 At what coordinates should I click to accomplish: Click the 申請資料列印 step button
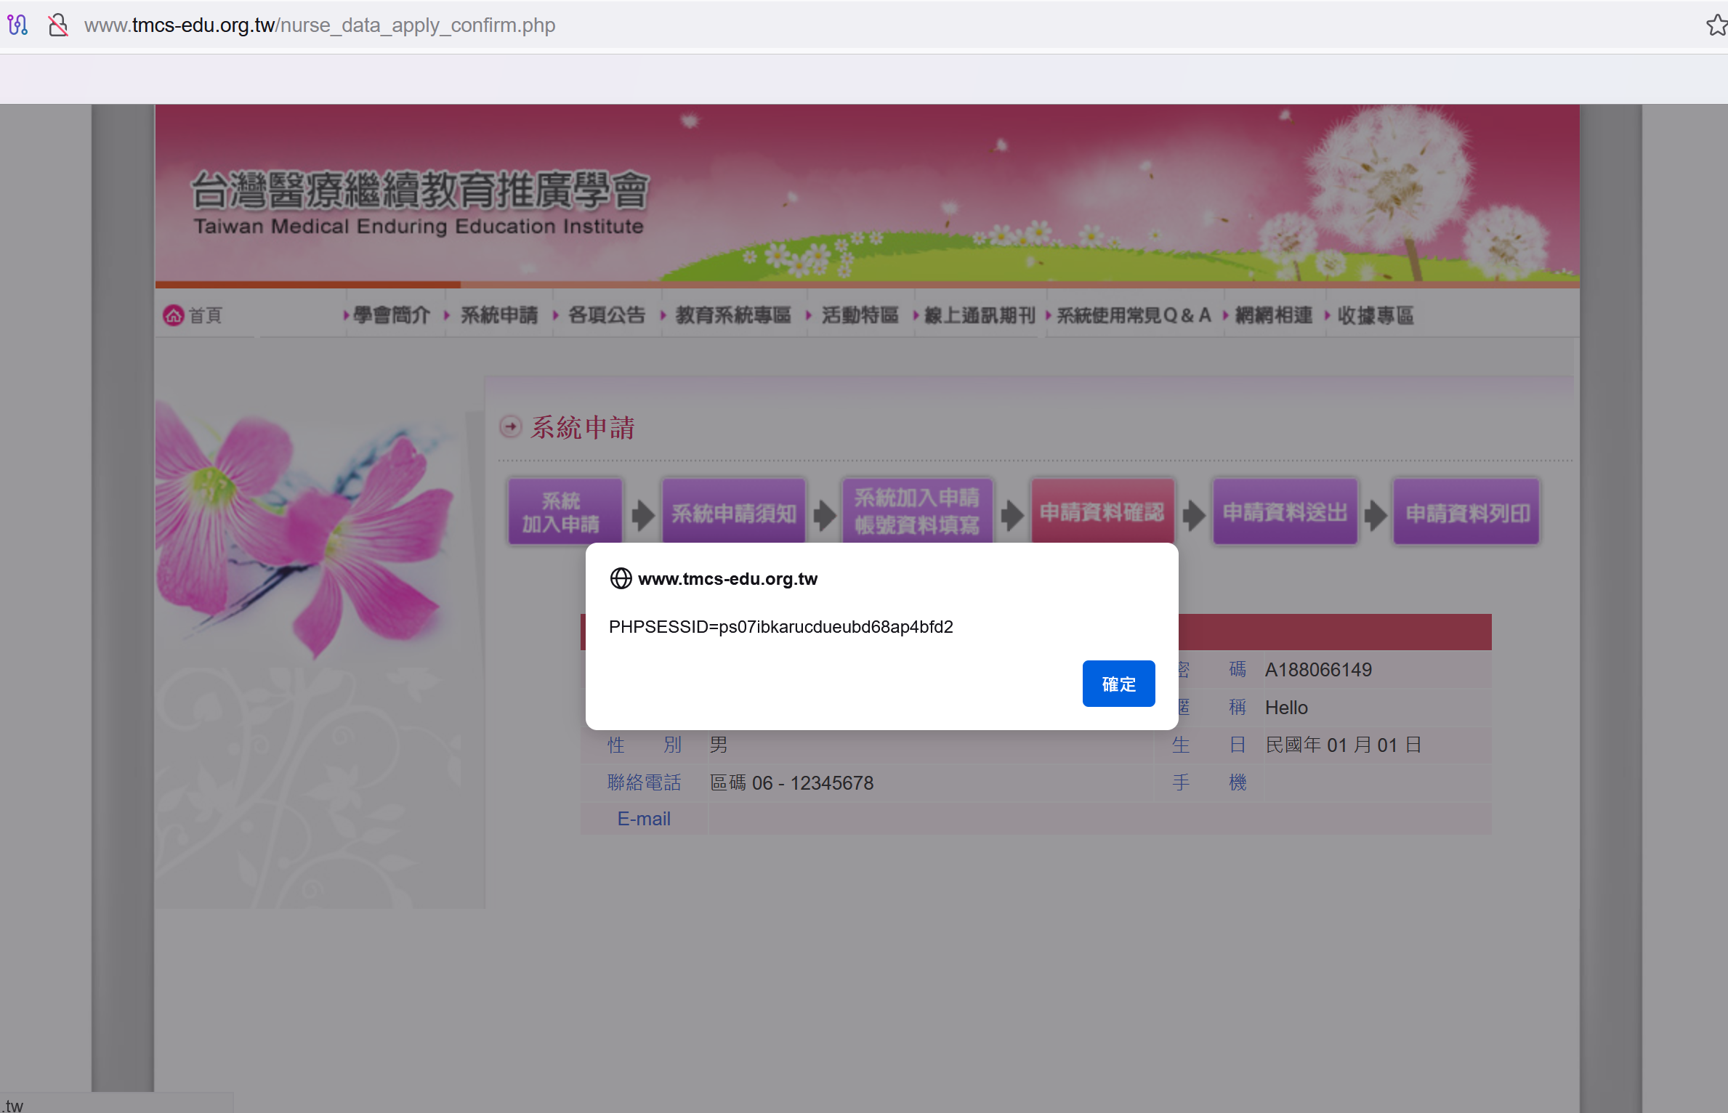1466,511
